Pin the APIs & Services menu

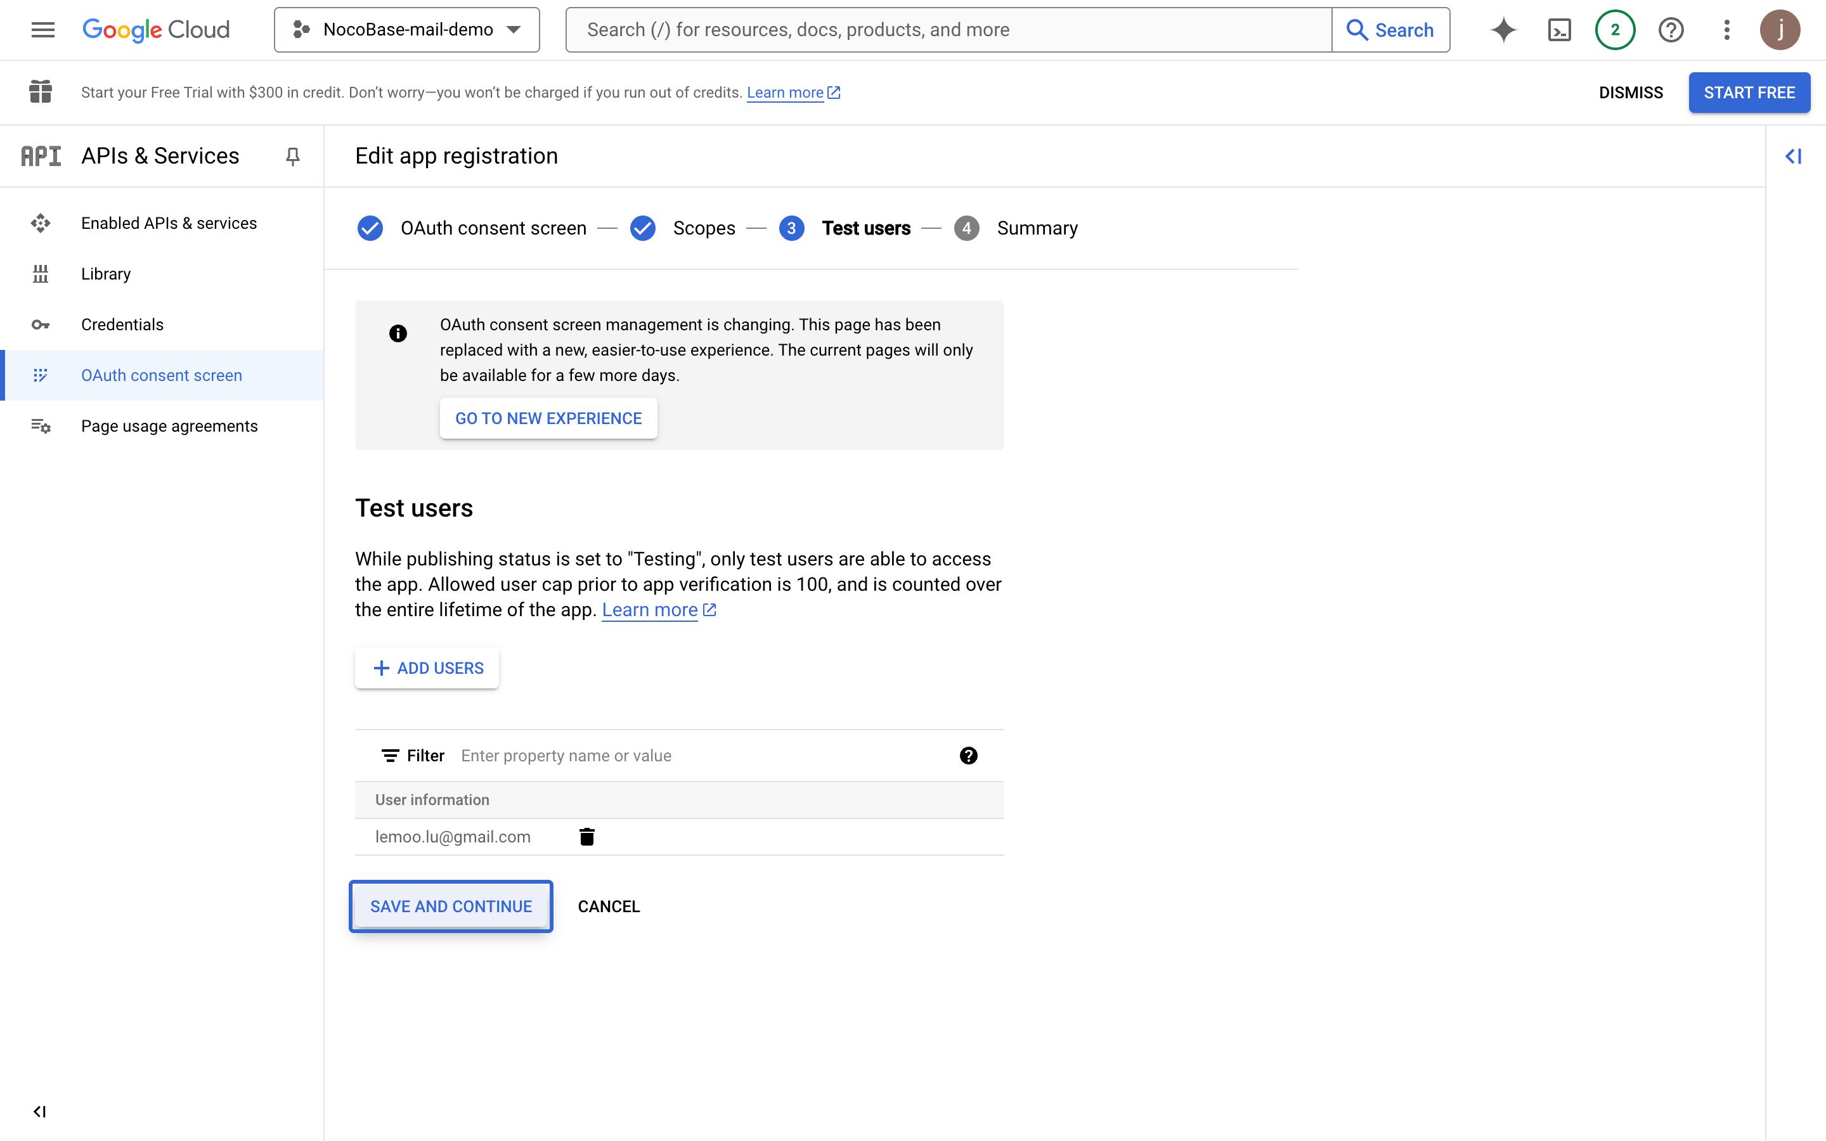[x=293, y=155]
